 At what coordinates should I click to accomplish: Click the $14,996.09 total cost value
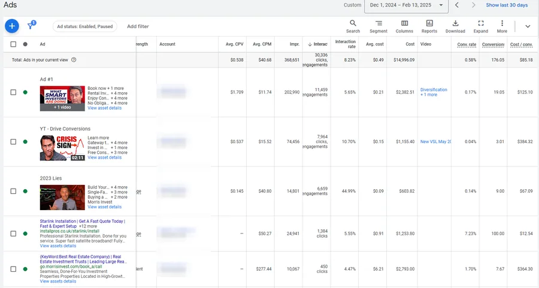[404, 60]
